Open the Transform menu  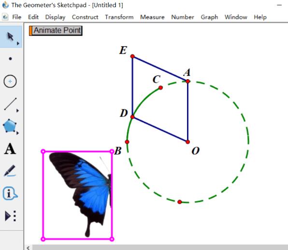tap(119, 17)
